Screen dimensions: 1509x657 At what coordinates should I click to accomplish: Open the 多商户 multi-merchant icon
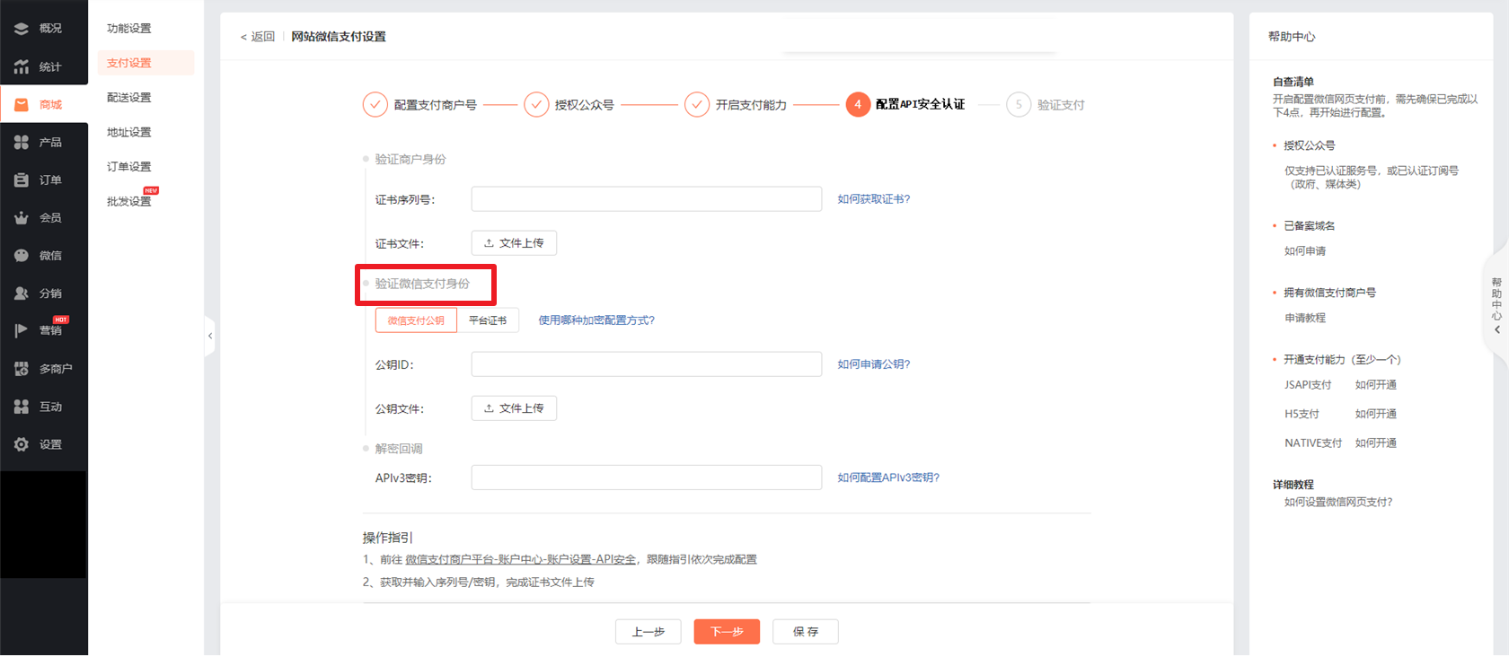pos(22,368)
